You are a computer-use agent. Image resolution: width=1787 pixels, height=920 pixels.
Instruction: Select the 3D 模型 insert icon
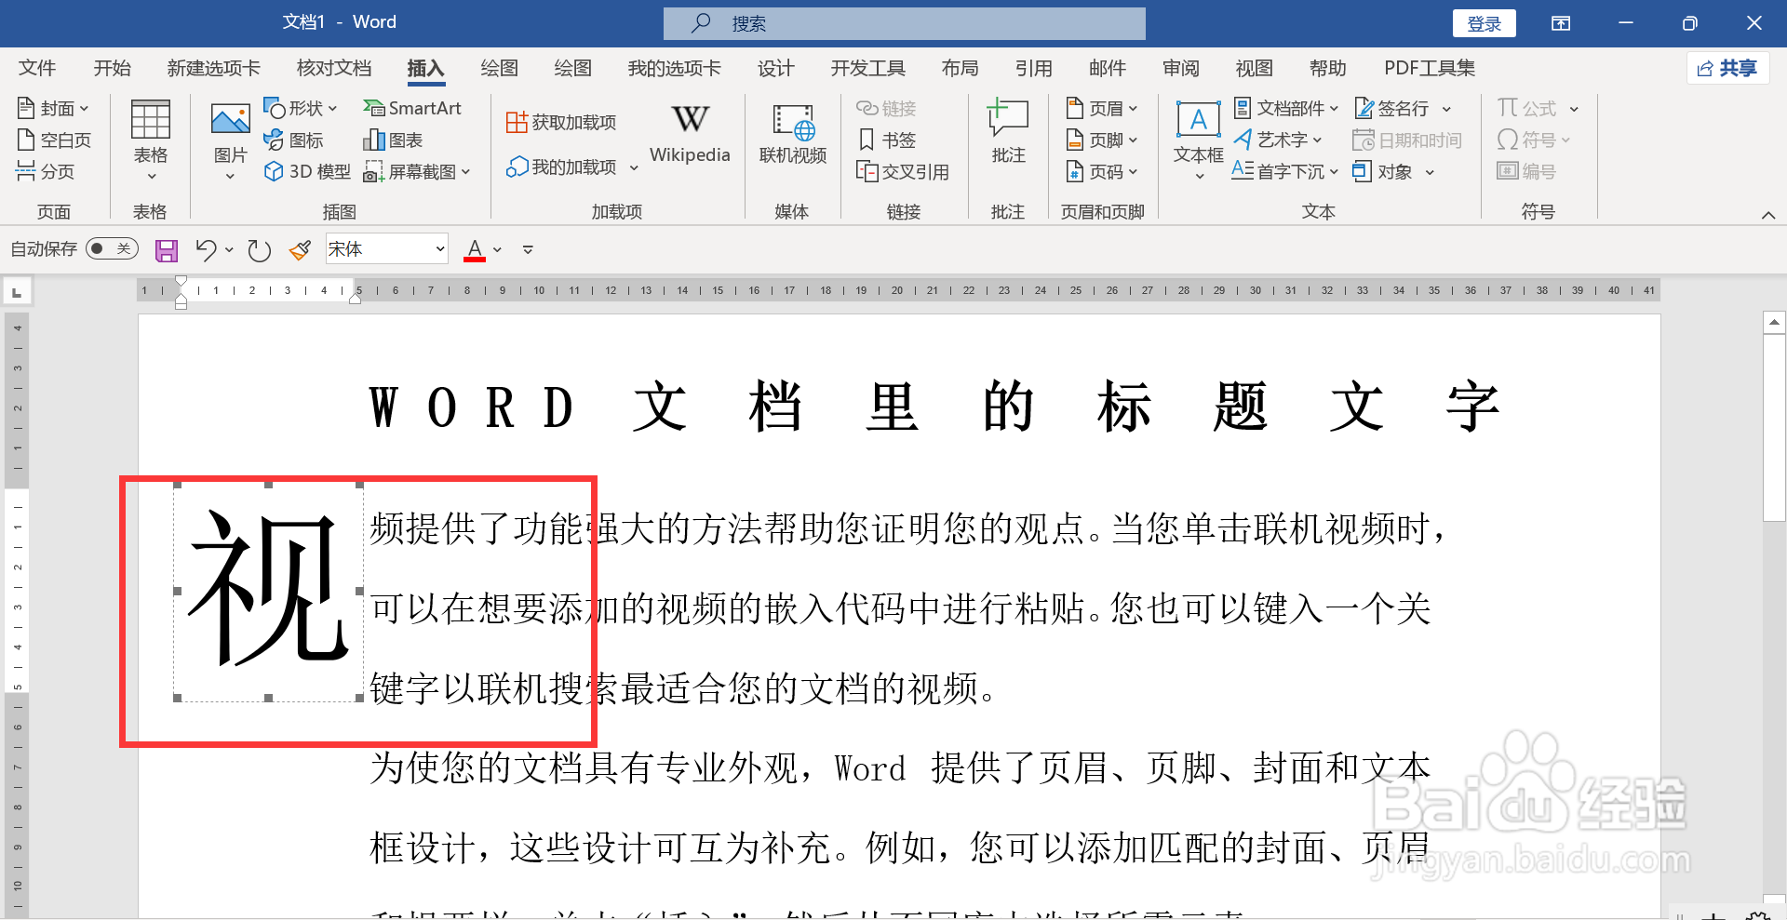305,171
